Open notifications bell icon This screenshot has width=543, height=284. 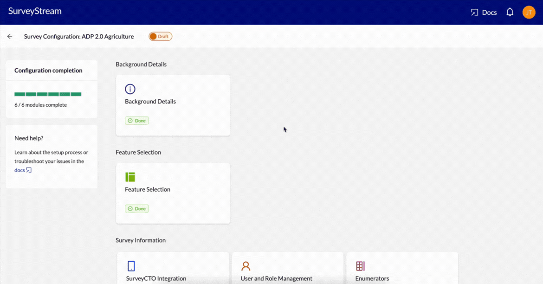(510, 13)
